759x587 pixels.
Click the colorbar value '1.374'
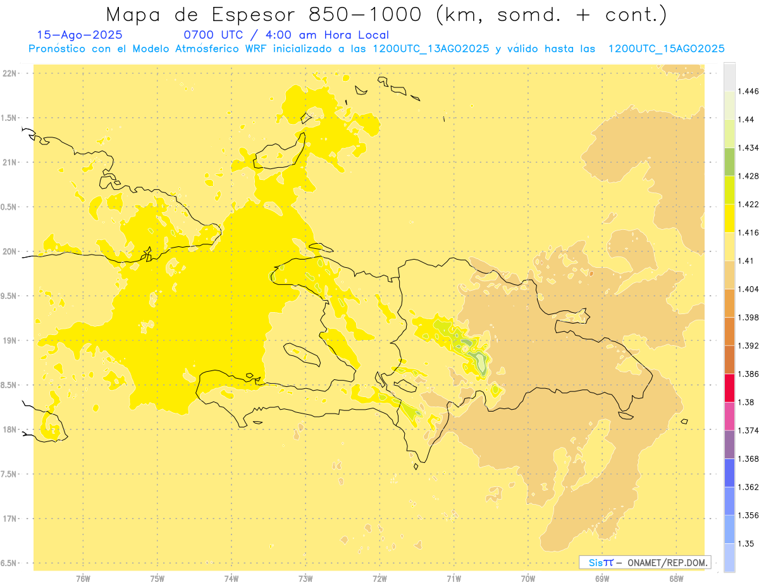[748, 431]
